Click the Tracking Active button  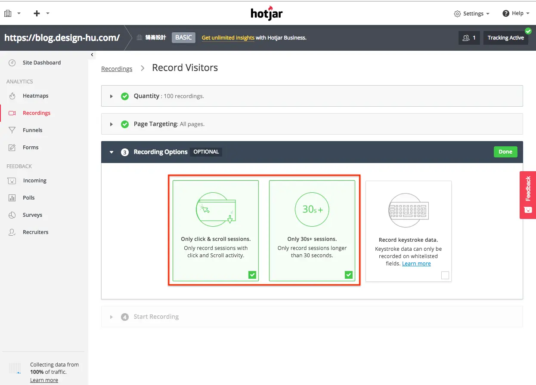click(505, 38)
